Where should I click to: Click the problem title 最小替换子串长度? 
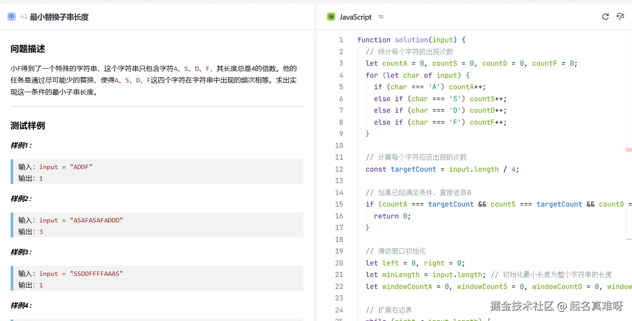(x=59, y=17)
